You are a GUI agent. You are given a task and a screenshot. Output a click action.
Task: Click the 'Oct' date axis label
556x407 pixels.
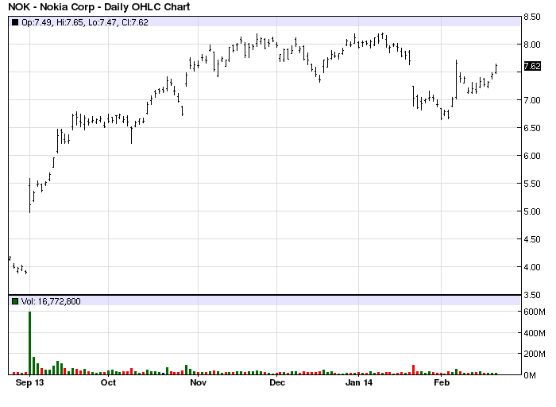[x=108, y=382]
